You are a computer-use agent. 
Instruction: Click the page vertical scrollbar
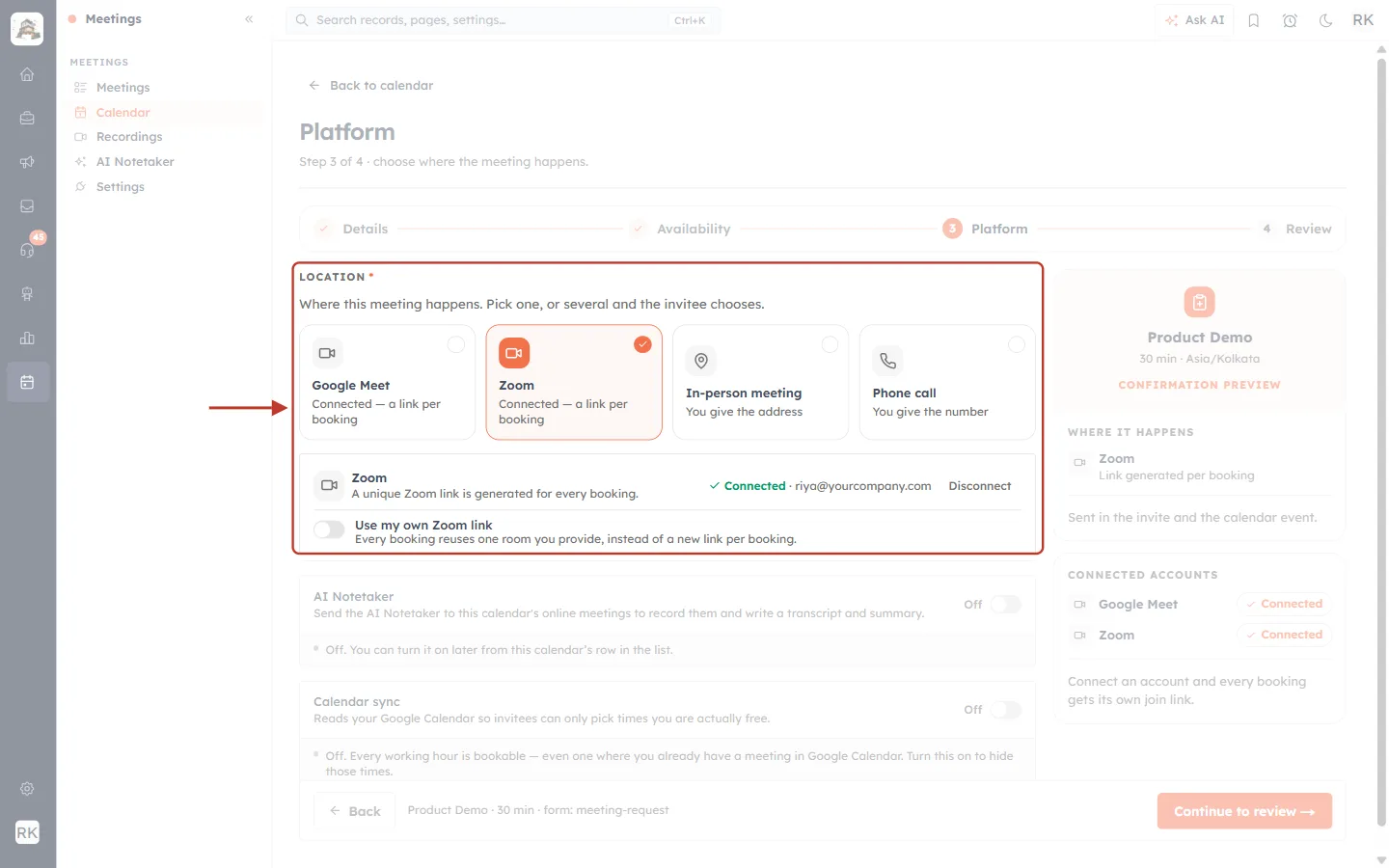(1381, 444)
